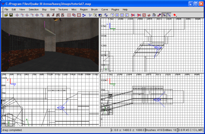
Task: Toggle first crossed-out Don't Select Model Brushes icon
Action: coord(133,15)
